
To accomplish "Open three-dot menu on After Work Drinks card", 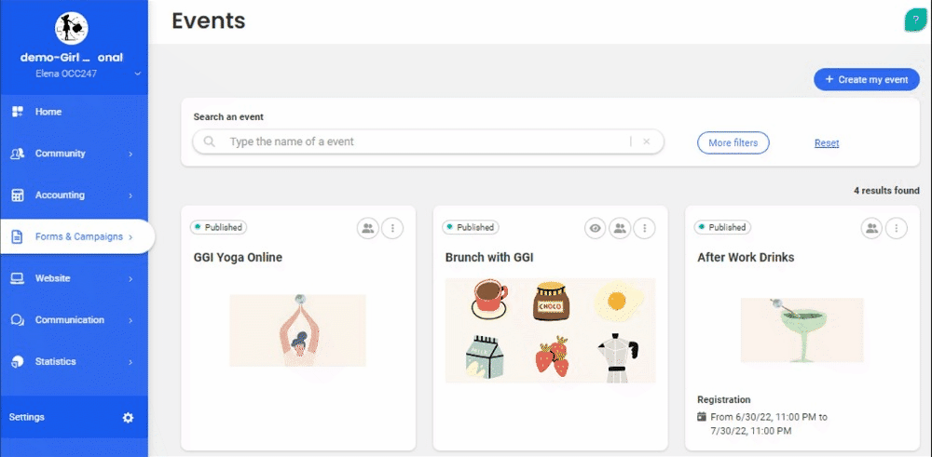I will point(896,228).
